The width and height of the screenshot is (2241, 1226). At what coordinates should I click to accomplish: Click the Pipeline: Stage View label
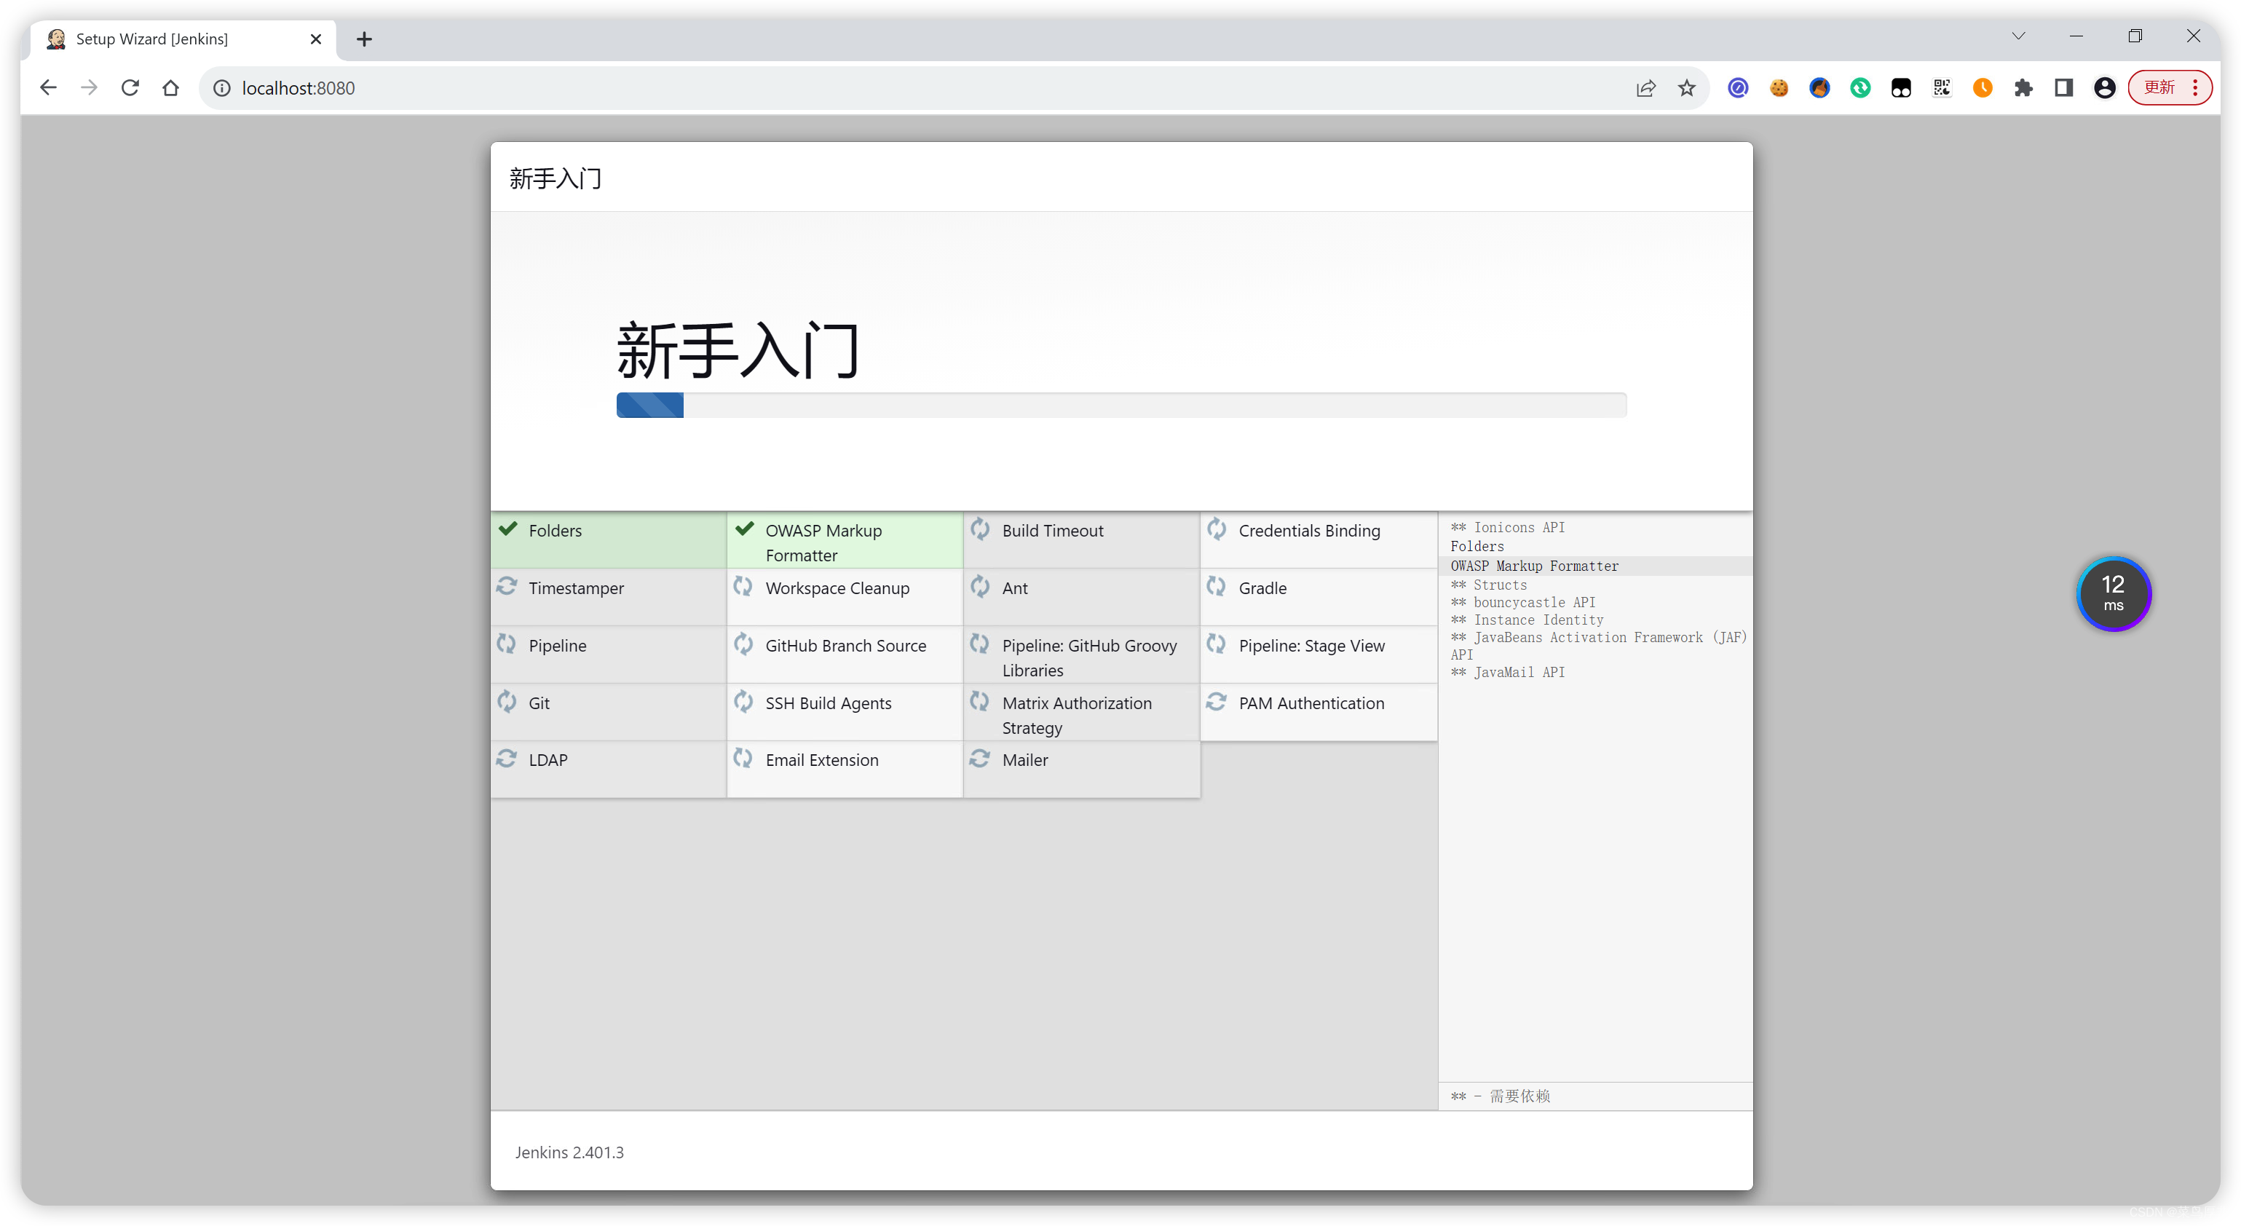coord(1312,646)
